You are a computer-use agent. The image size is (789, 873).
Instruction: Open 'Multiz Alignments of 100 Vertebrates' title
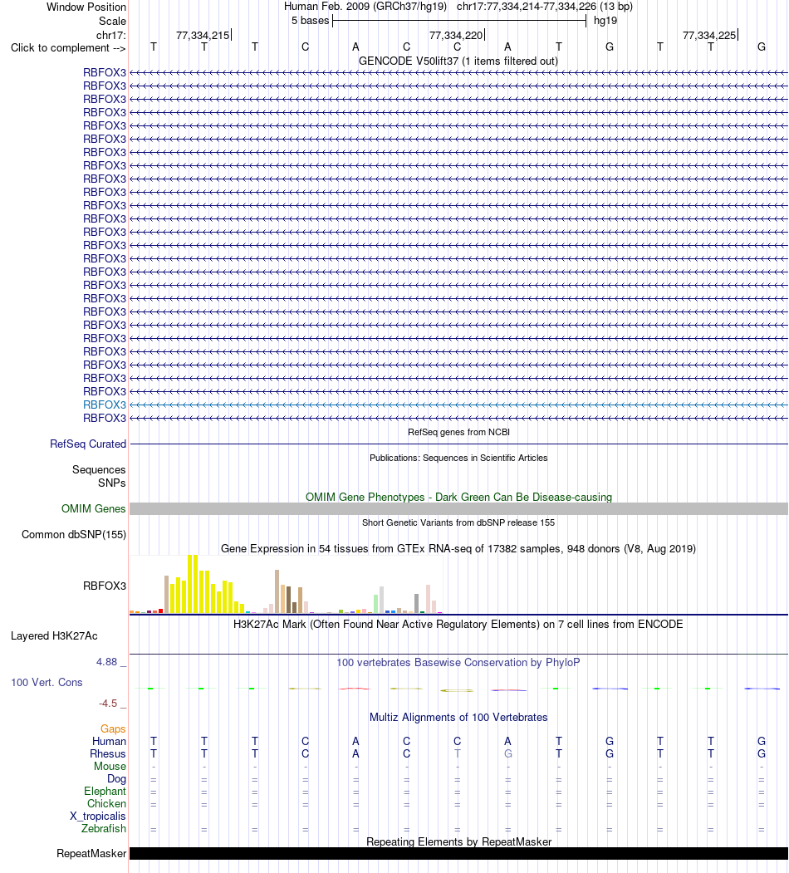coord(458,717)
